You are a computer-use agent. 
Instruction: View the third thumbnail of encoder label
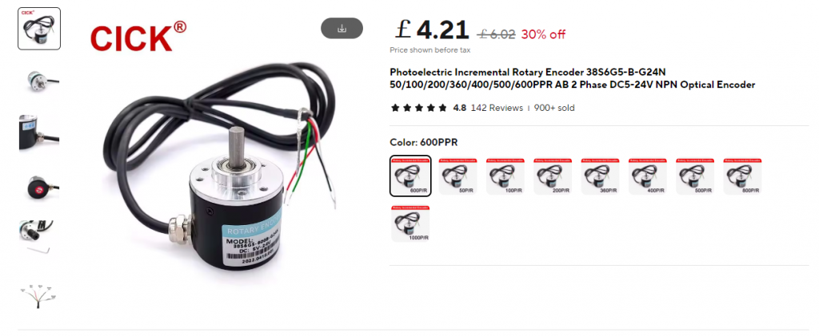[x=39, y=132]
